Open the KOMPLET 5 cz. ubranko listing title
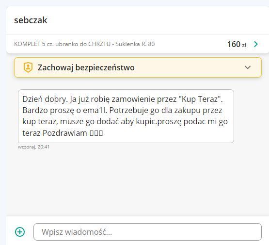The width and height of the screenshot is (269, 245). pos(84,44)
